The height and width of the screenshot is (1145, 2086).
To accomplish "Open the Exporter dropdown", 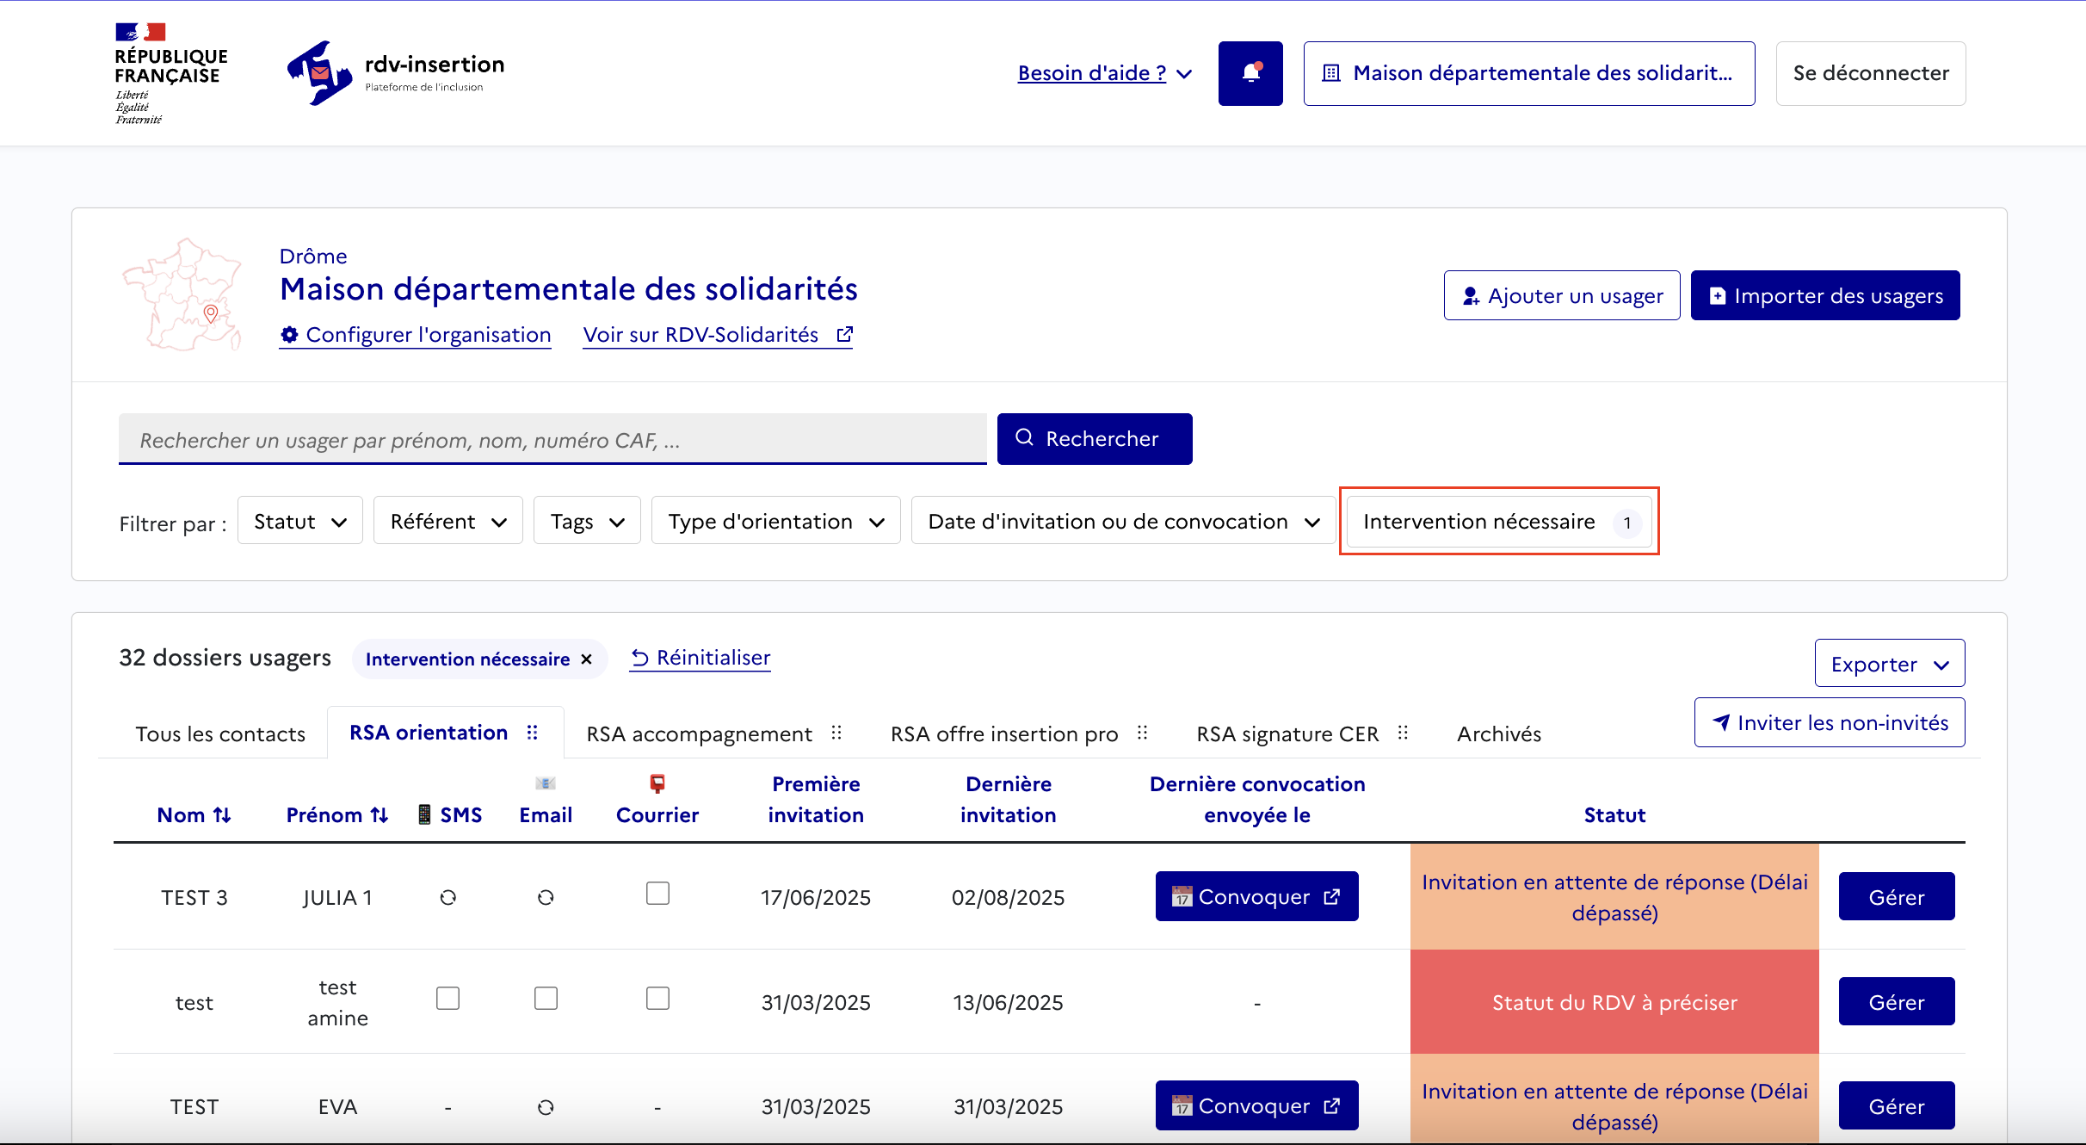I will pos(1889,664).
